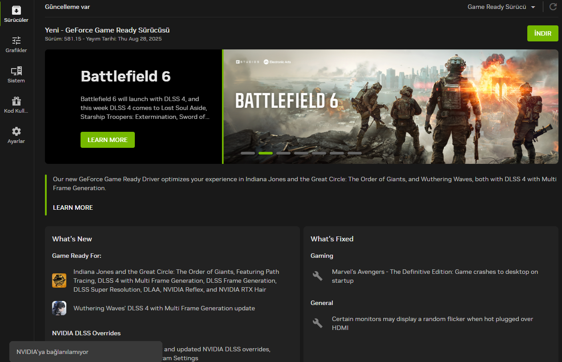Click the Indiana Jones Great Circle entry text
Viewport: 562px width, 362px height.
point(176,281)
